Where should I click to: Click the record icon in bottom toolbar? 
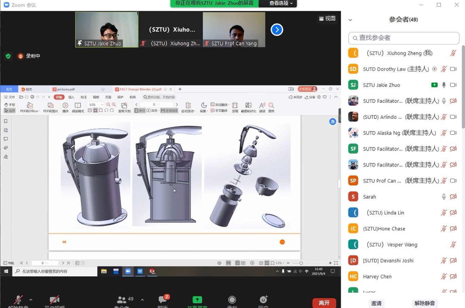[232, 300]
